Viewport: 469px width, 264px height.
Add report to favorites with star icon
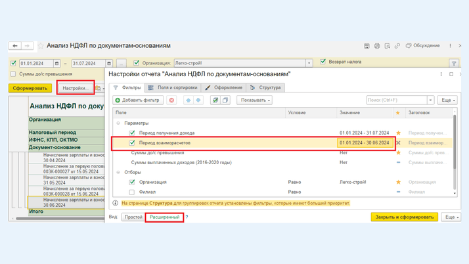(x=41, y=46)
